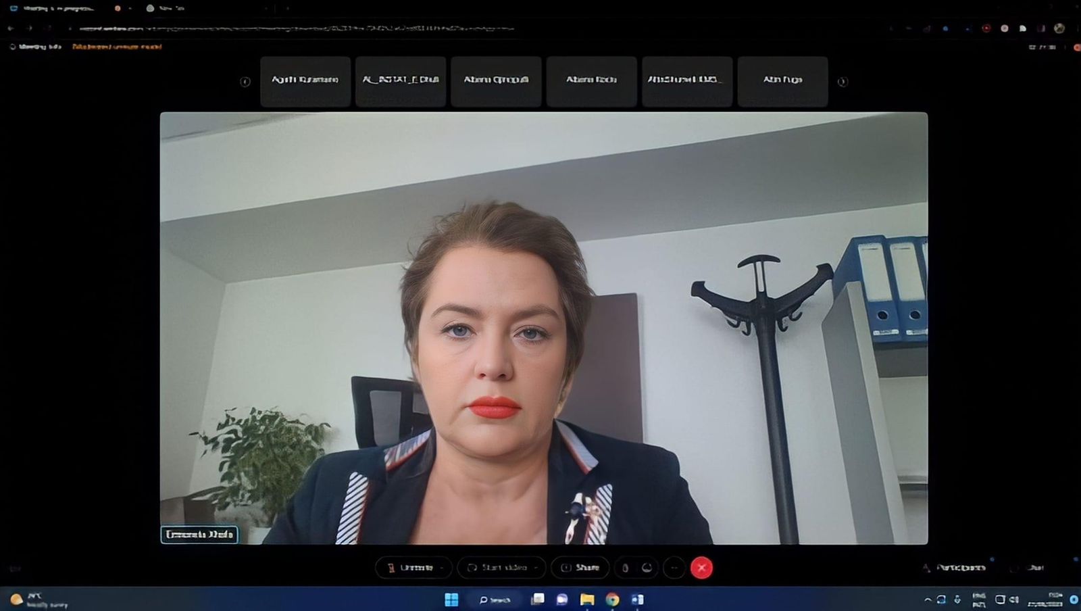Image resolution: width=1081 pixels, height=611 pixels.
Task: Click the speaker volume icon in system tray
Action: pyautogui.click(x=1013, y=600)
